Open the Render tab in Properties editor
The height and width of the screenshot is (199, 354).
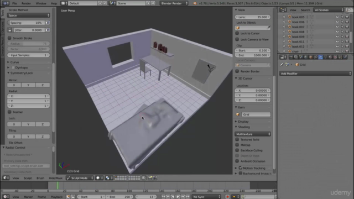click(x=291, y=57)
